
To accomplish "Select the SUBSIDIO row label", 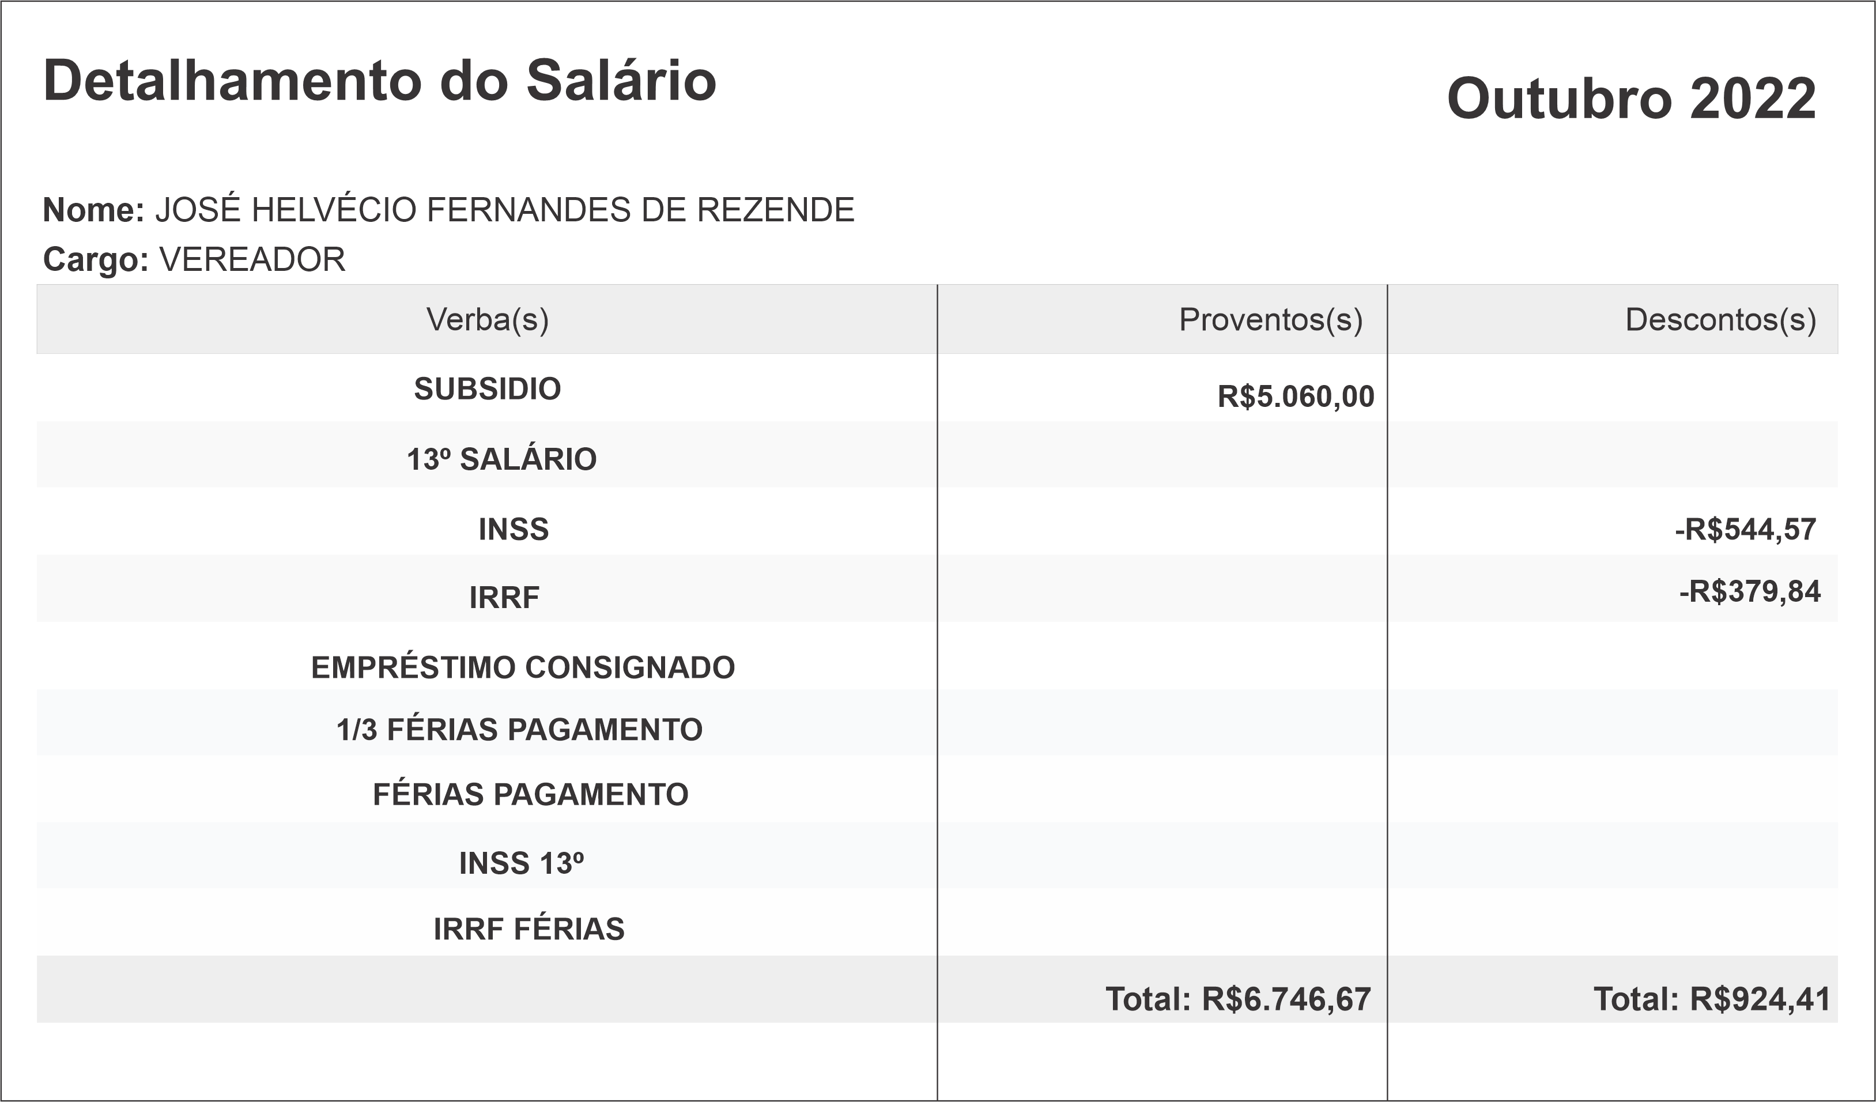I will coord(488,388).
